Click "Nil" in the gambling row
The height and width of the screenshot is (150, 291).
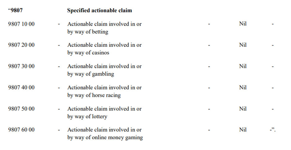pos(243,66)
